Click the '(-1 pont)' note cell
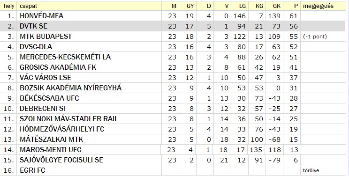Image resolution: width=349 pixels, height=176 pixels. coord(315,37)
